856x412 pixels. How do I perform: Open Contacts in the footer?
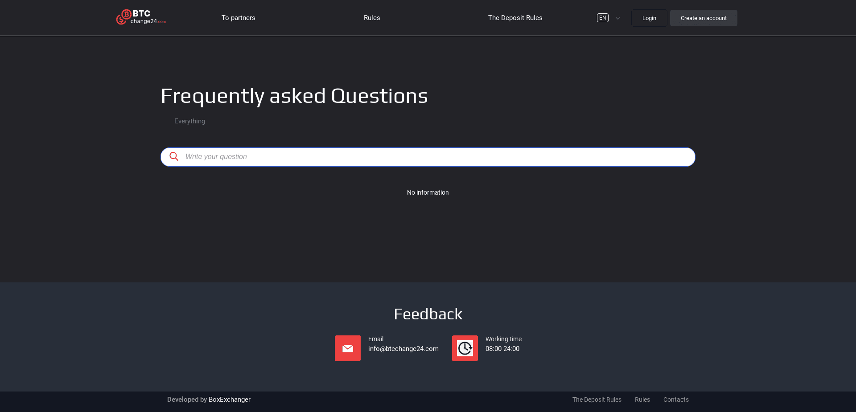[676, 400]
